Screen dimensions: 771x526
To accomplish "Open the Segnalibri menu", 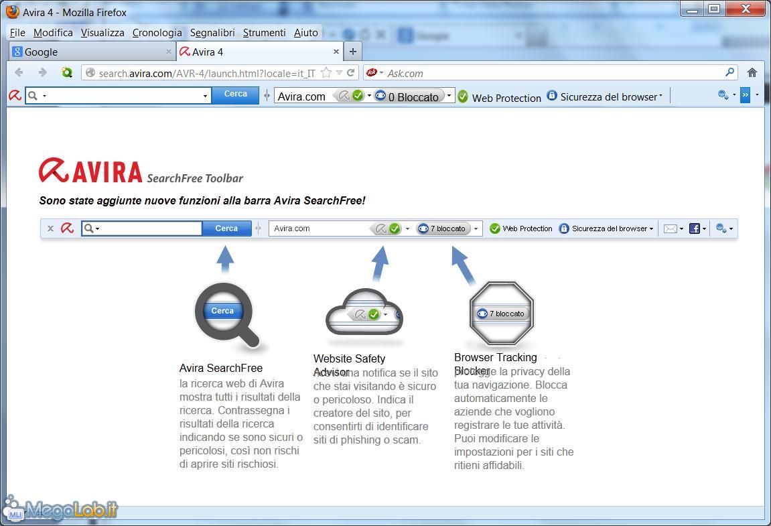I will tap(212, 32).
